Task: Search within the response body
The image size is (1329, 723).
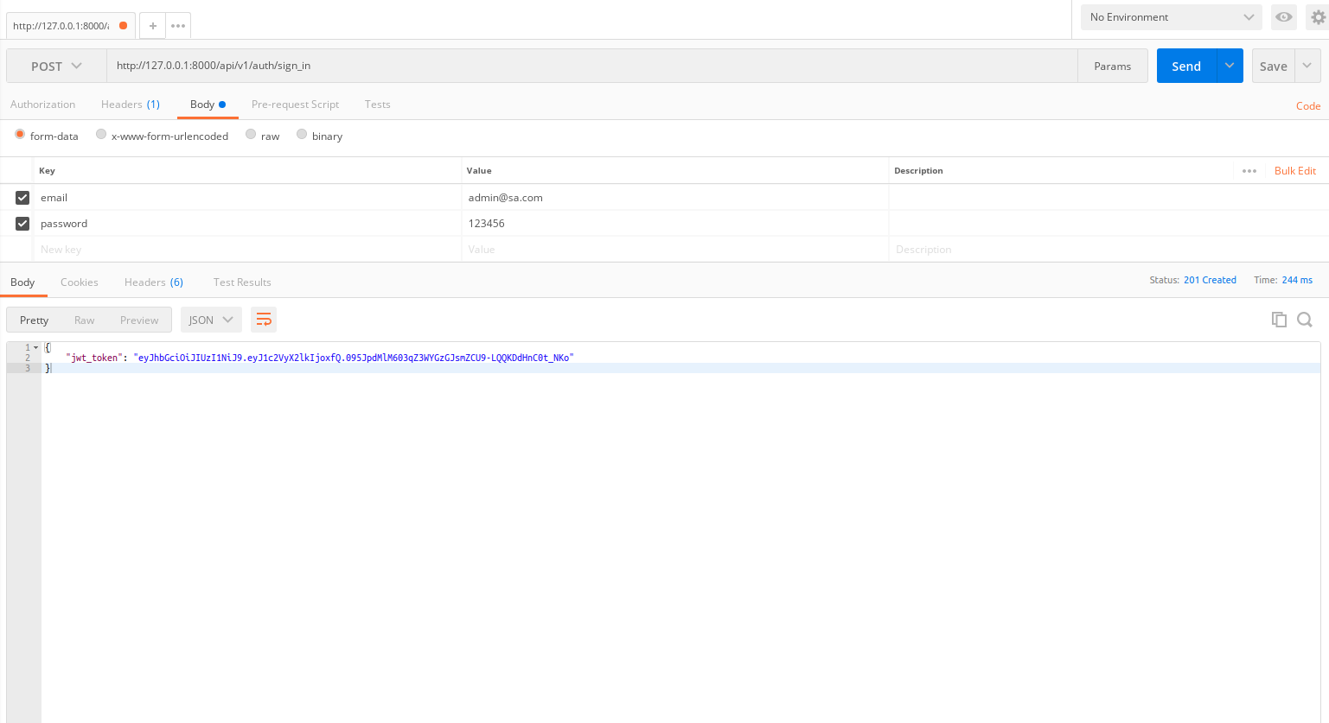Action: coord(1305,320)
